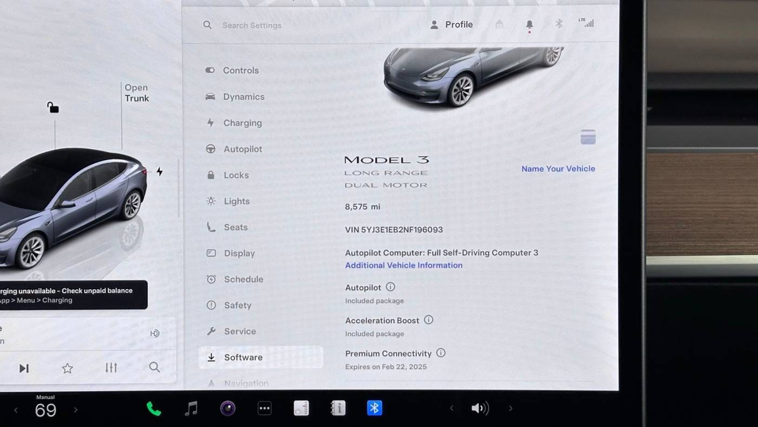Tap the charging bolt icon near the car
This screenshot has height=427, width=758.
click(x=159, y=171)
